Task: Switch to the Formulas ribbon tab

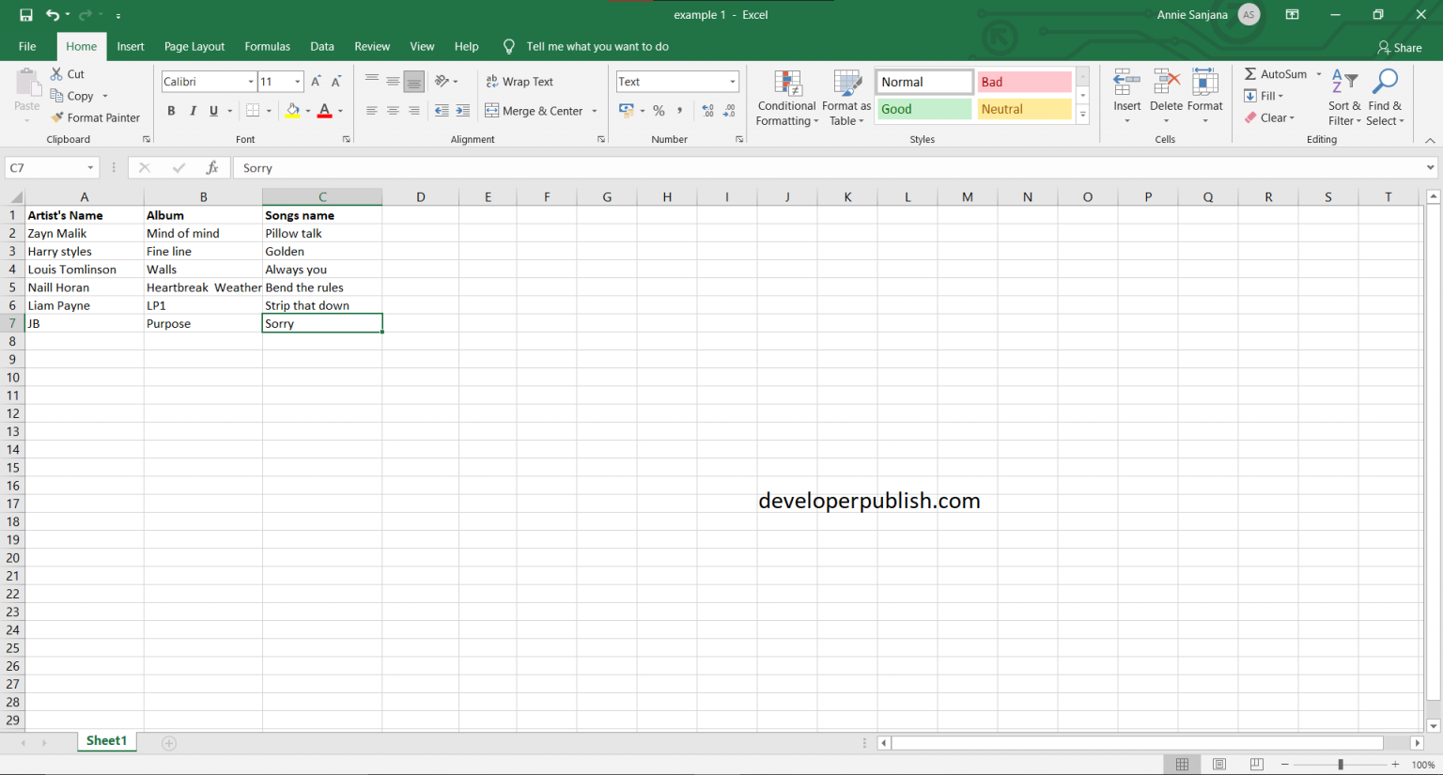Action: point(267,46)
